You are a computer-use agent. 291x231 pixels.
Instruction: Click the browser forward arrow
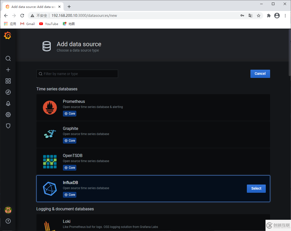(x=14, y=16)
